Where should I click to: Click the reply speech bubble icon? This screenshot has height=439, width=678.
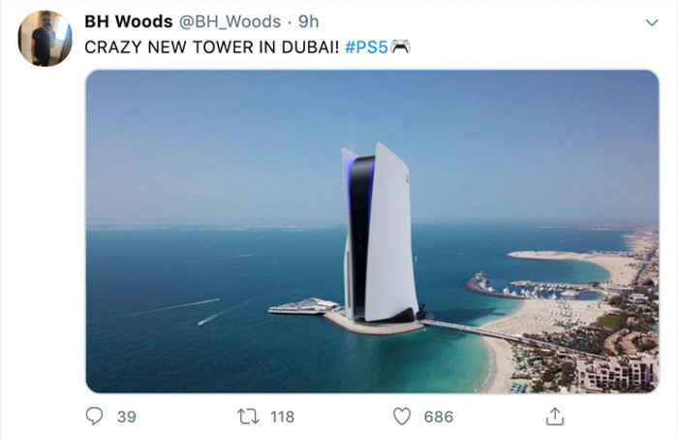point(94,416)
